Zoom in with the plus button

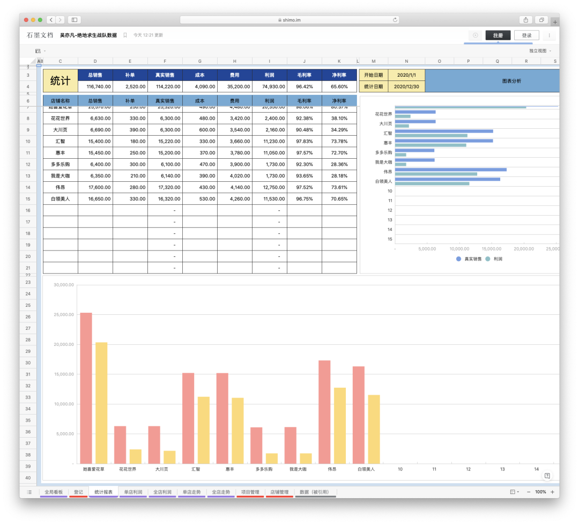pos(552,492)
